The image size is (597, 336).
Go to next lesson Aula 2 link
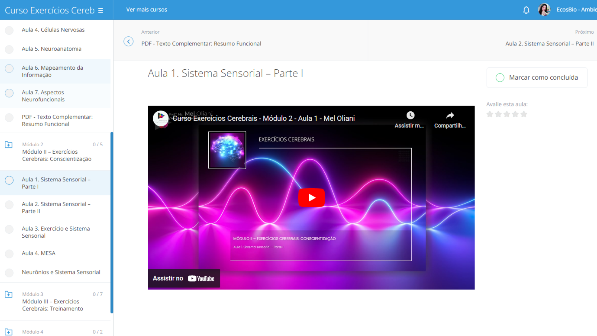(549, 44)
